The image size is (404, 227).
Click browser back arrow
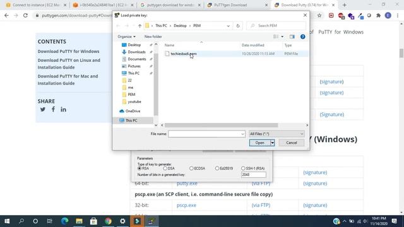pyautogui.click(x=6, y=15)
